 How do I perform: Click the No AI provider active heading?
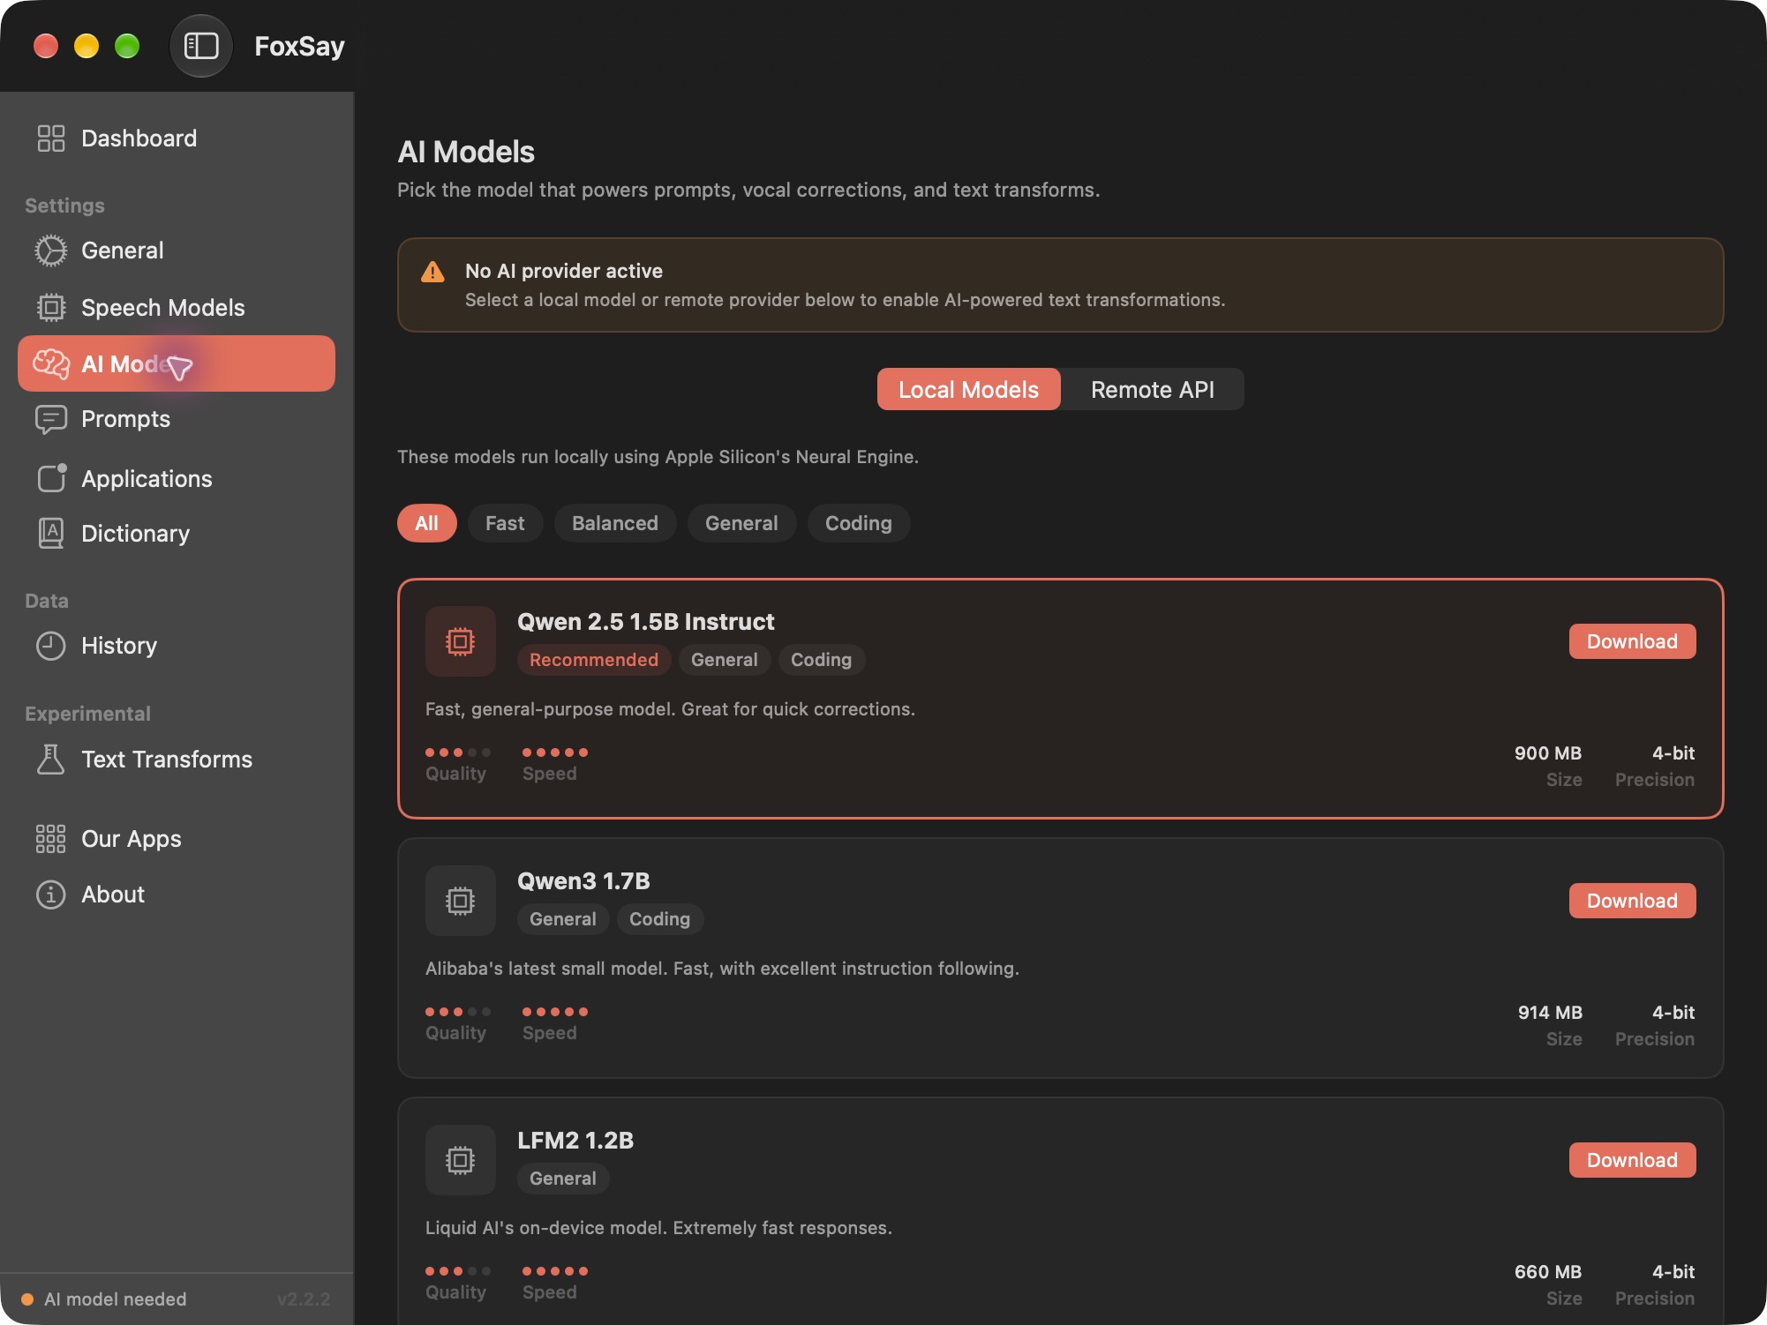564,271
